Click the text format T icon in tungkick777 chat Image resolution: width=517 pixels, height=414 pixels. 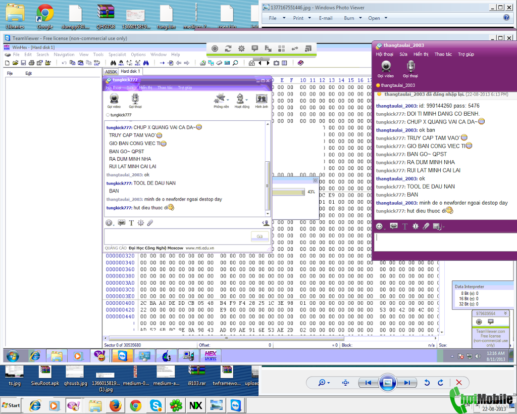131,223
